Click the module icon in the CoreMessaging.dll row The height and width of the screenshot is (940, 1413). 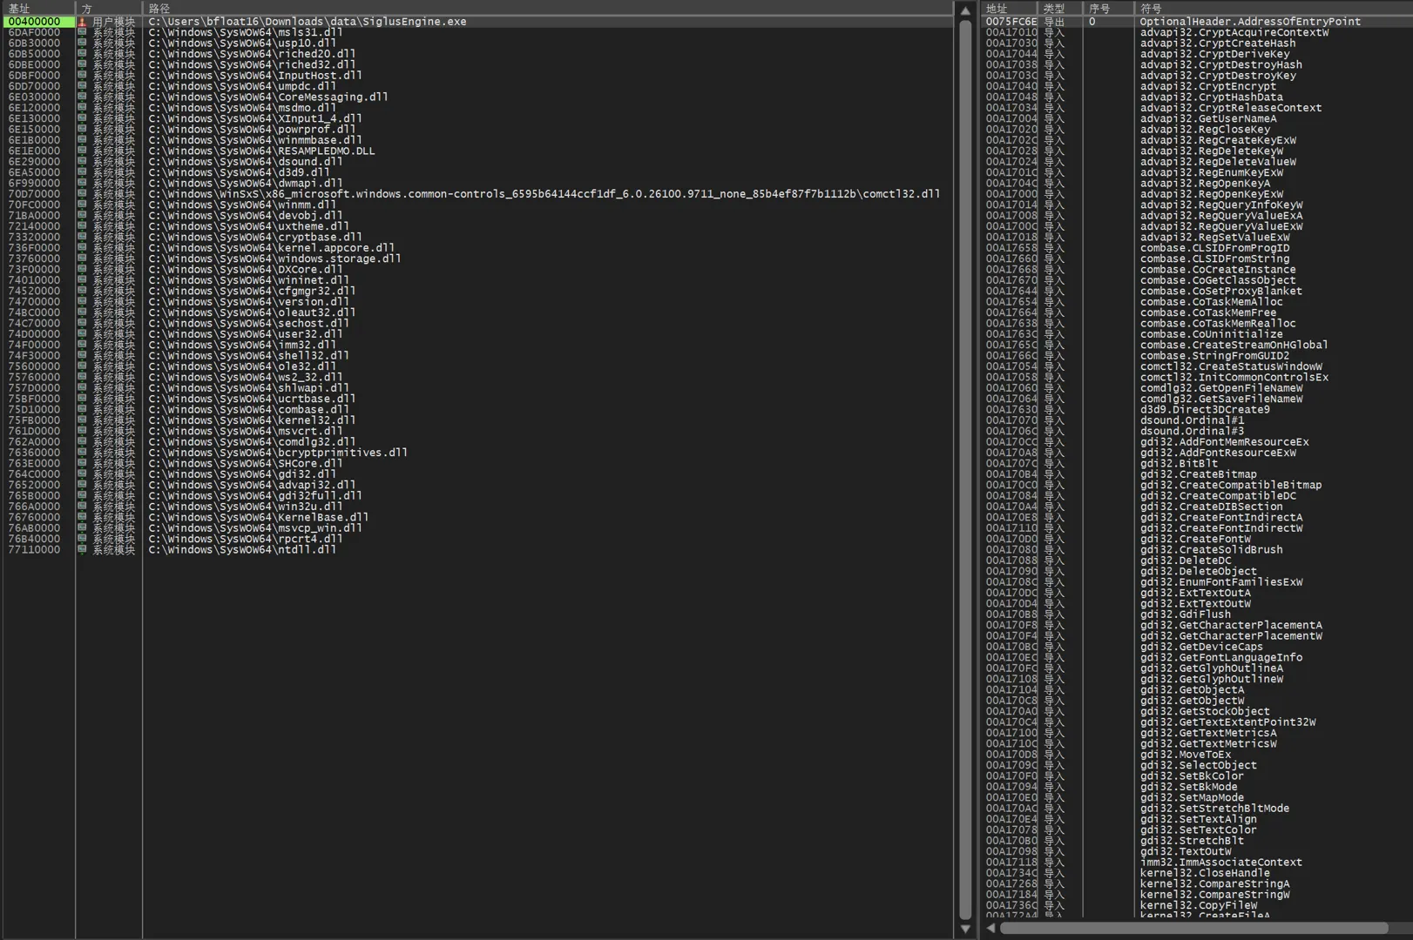[82, 97]
